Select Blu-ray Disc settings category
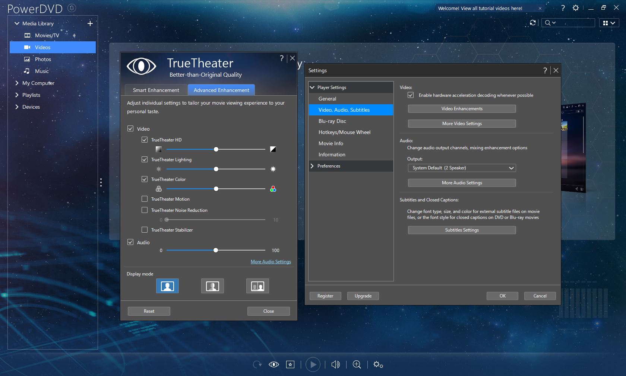626x376 pixels. point(332,121)
